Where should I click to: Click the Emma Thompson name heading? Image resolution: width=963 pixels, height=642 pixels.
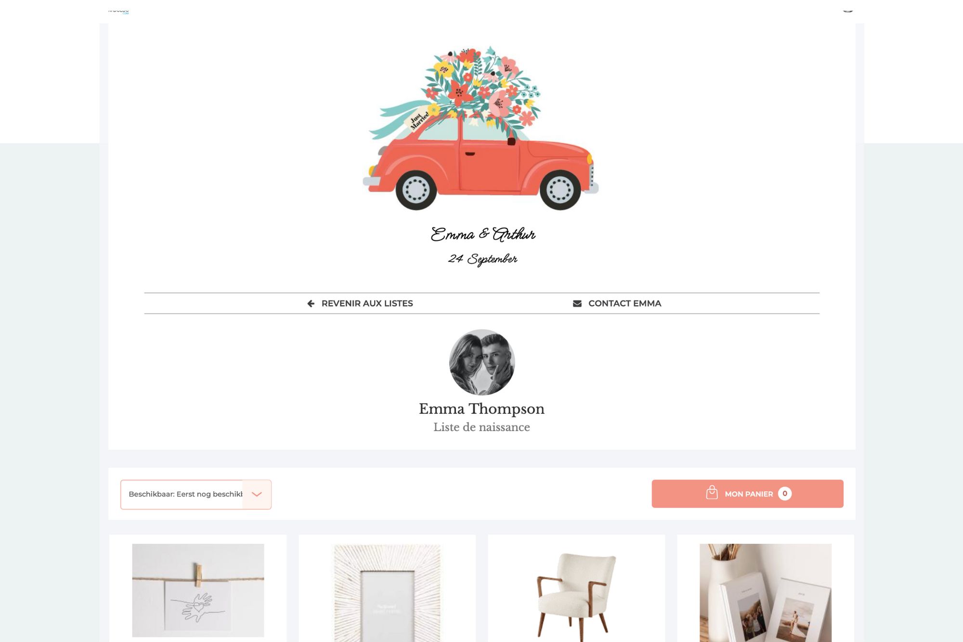pyautogui.click(x=481, y=409)
